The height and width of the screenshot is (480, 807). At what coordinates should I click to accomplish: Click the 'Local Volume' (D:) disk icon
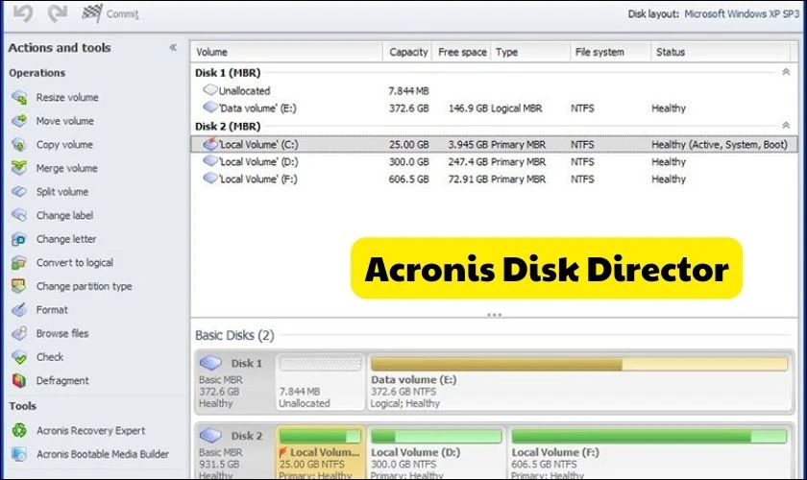coord(210,161)
